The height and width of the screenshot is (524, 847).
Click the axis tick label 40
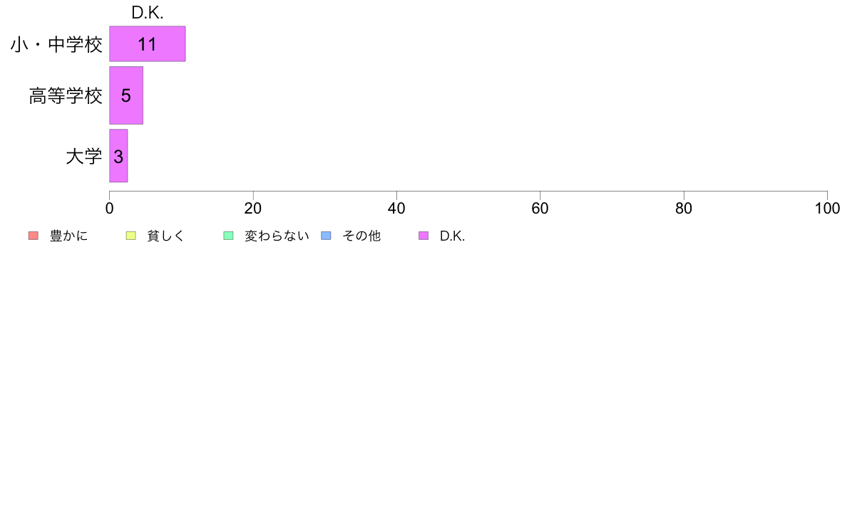(396, 209)
